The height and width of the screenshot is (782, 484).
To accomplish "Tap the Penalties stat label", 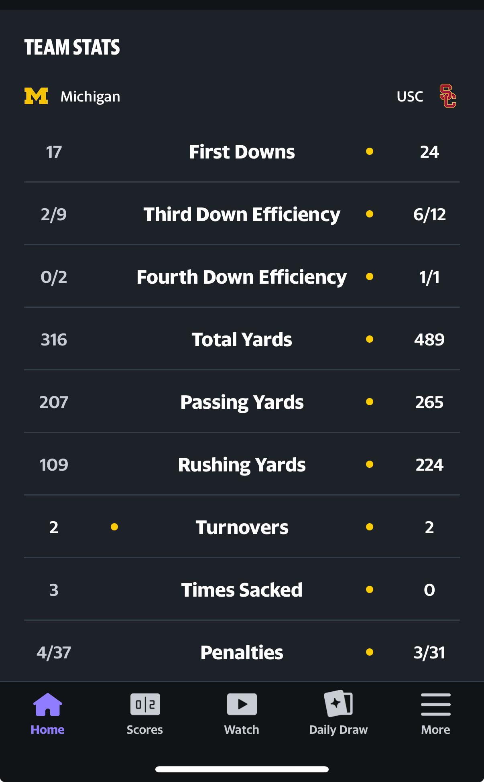I will pyautogui.click(x=242, y=653).
